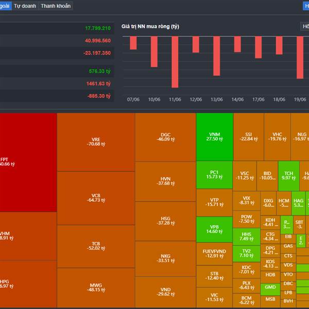This screenshot has width=309, height=309.
Task: Open the LPB tile
Action: pos(288,295)
